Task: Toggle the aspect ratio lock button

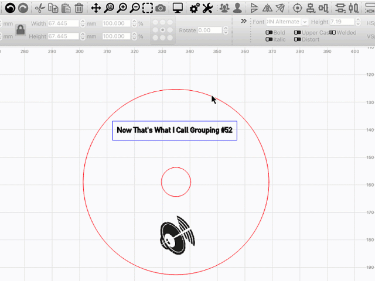Action: click(21, 30)
